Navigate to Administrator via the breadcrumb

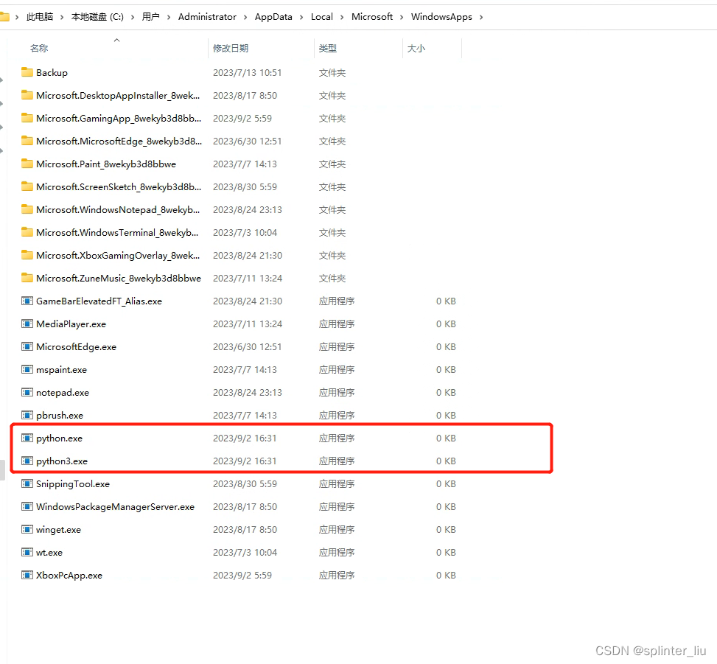[207, 16]
